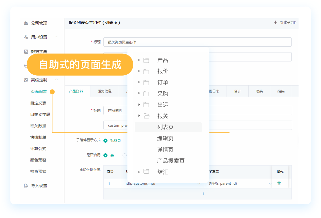The image size is (321, 218).
Task: Switch to the 抬头 tab
Action: point(281,91)
